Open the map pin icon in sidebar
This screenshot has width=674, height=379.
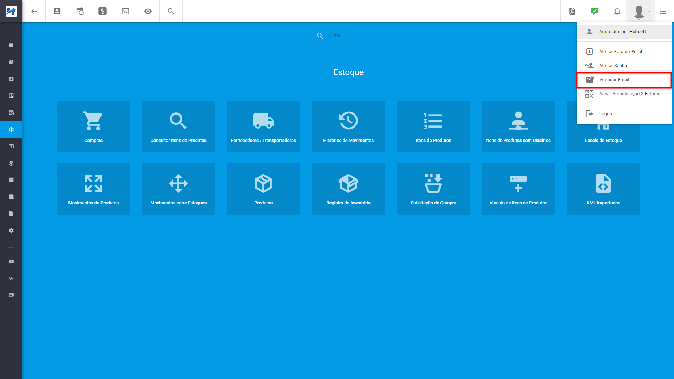11,163
